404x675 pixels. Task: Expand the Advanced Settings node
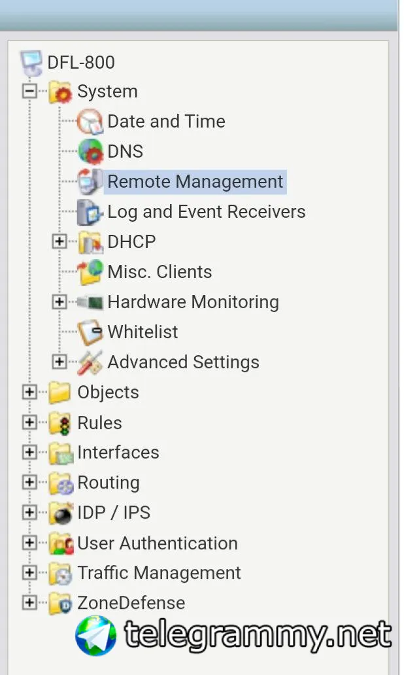59,362
